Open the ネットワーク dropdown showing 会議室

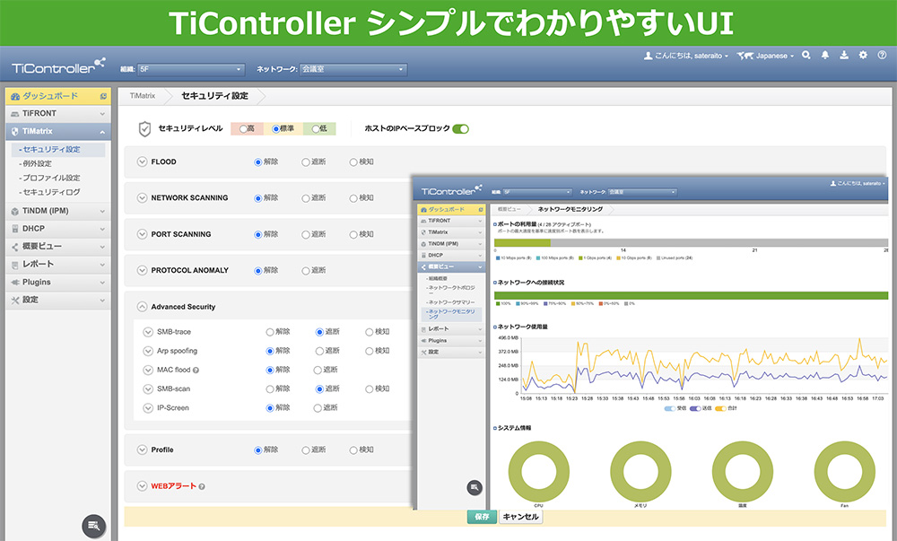pyautogui.click(x=353, y=69)
